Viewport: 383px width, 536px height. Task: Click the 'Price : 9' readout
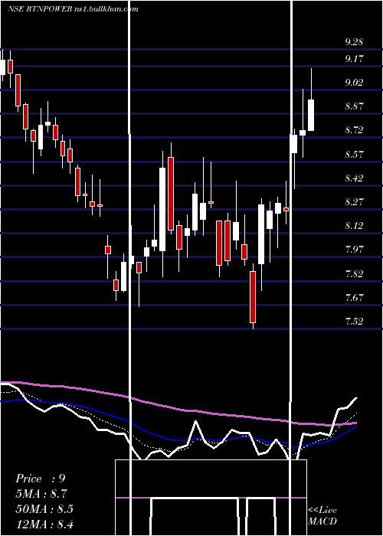point(41,479)
